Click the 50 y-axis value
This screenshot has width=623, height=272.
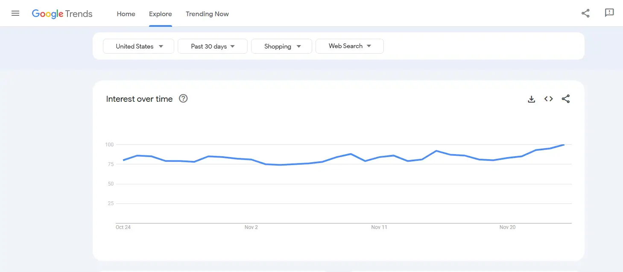tap(111, 184)
